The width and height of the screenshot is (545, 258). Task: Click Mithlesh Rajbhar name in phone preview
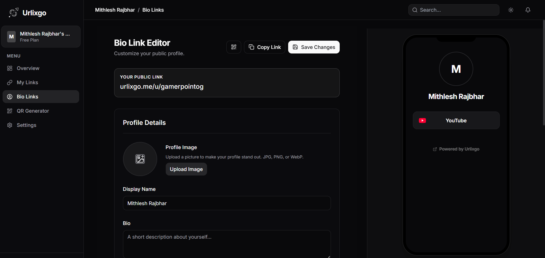456,96
